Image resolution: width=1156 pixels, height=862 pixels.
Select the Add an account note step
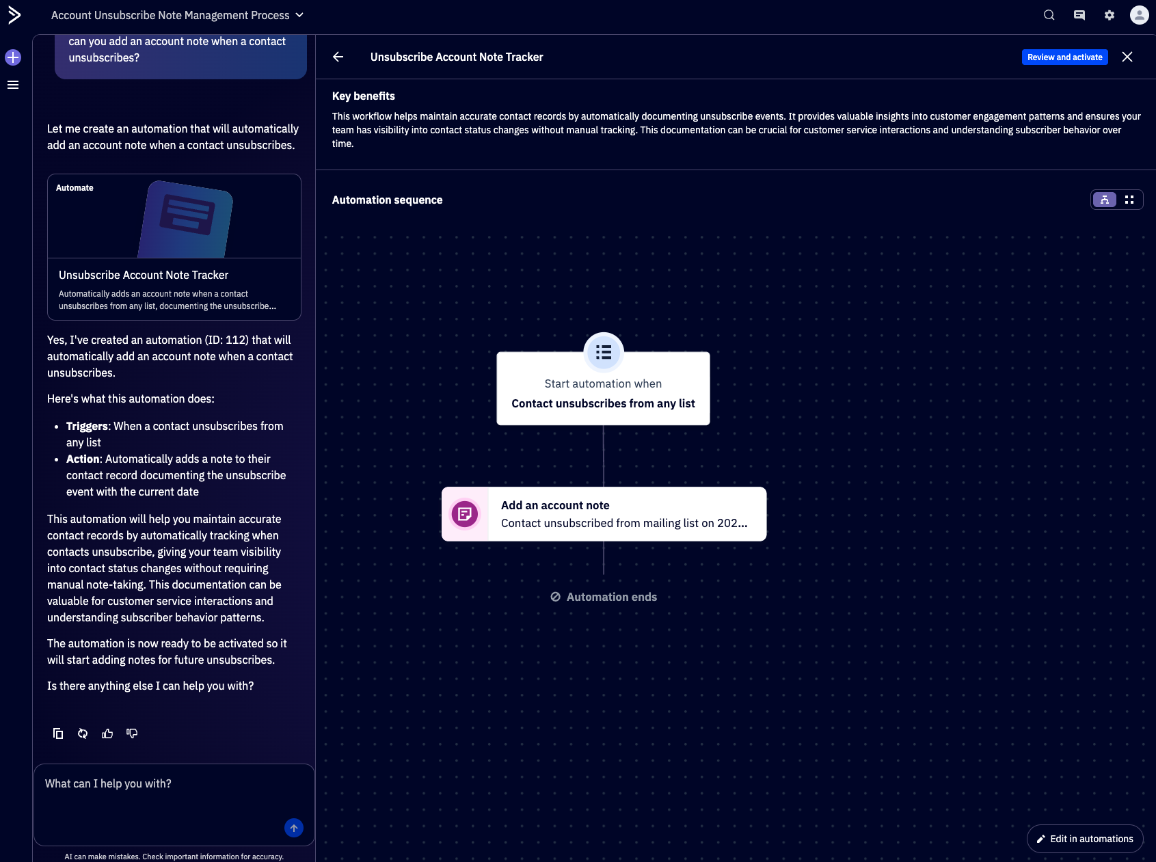pos(604,514)
